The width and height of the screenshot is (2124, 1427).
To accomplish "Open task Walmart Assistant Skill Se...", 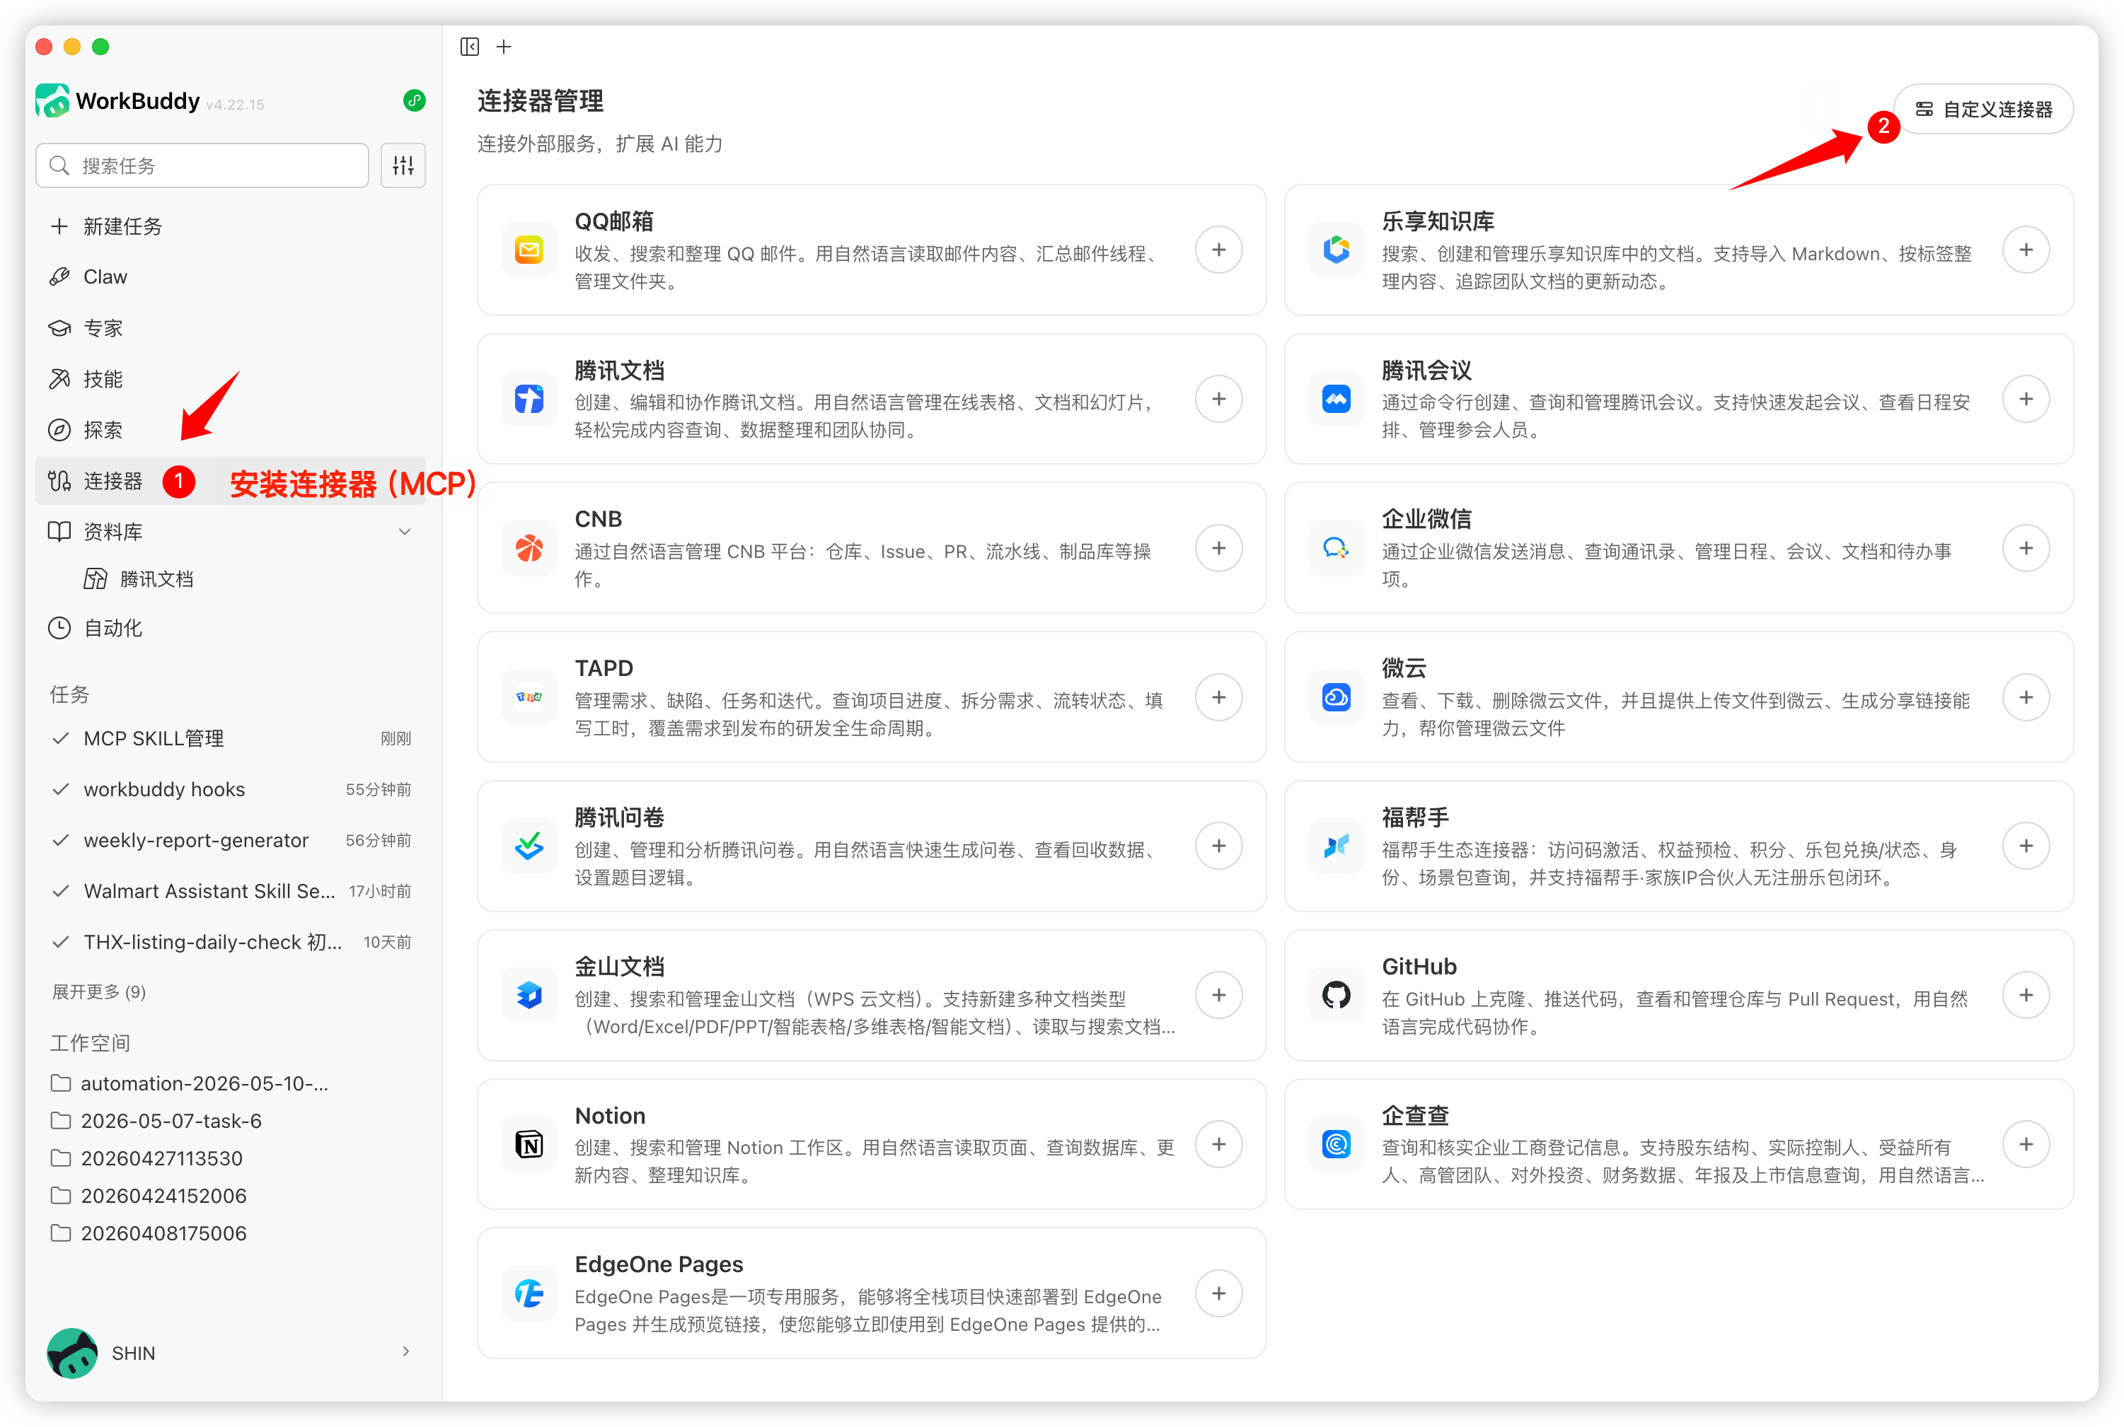I will pos(231,892).
